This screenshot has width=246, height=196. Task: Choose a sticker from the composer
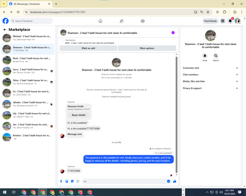click(x=72, y=181)
